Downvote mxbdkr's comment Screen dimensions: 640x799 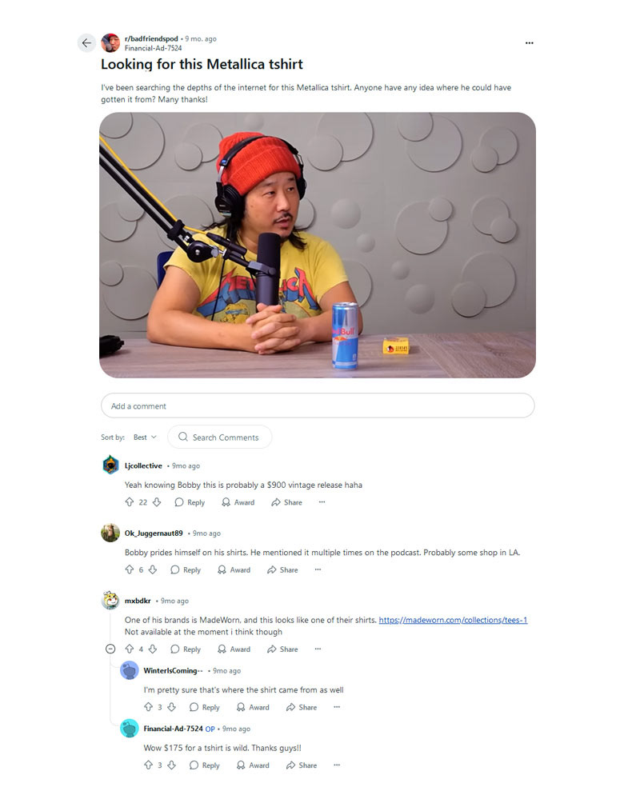click(x=152, y=649)
